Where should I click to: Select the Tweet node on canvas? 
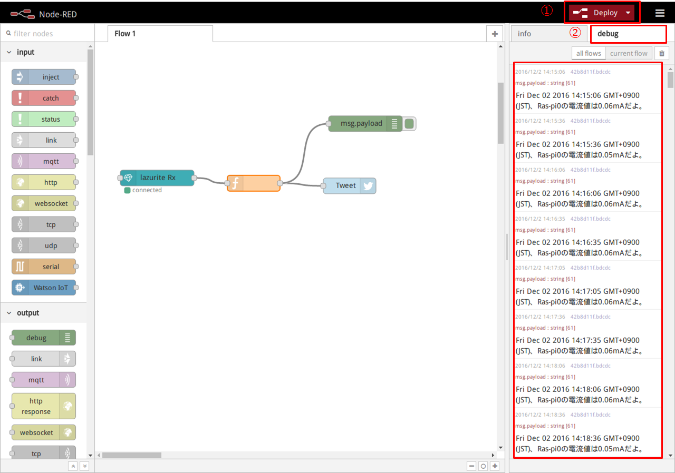point(350,185)
